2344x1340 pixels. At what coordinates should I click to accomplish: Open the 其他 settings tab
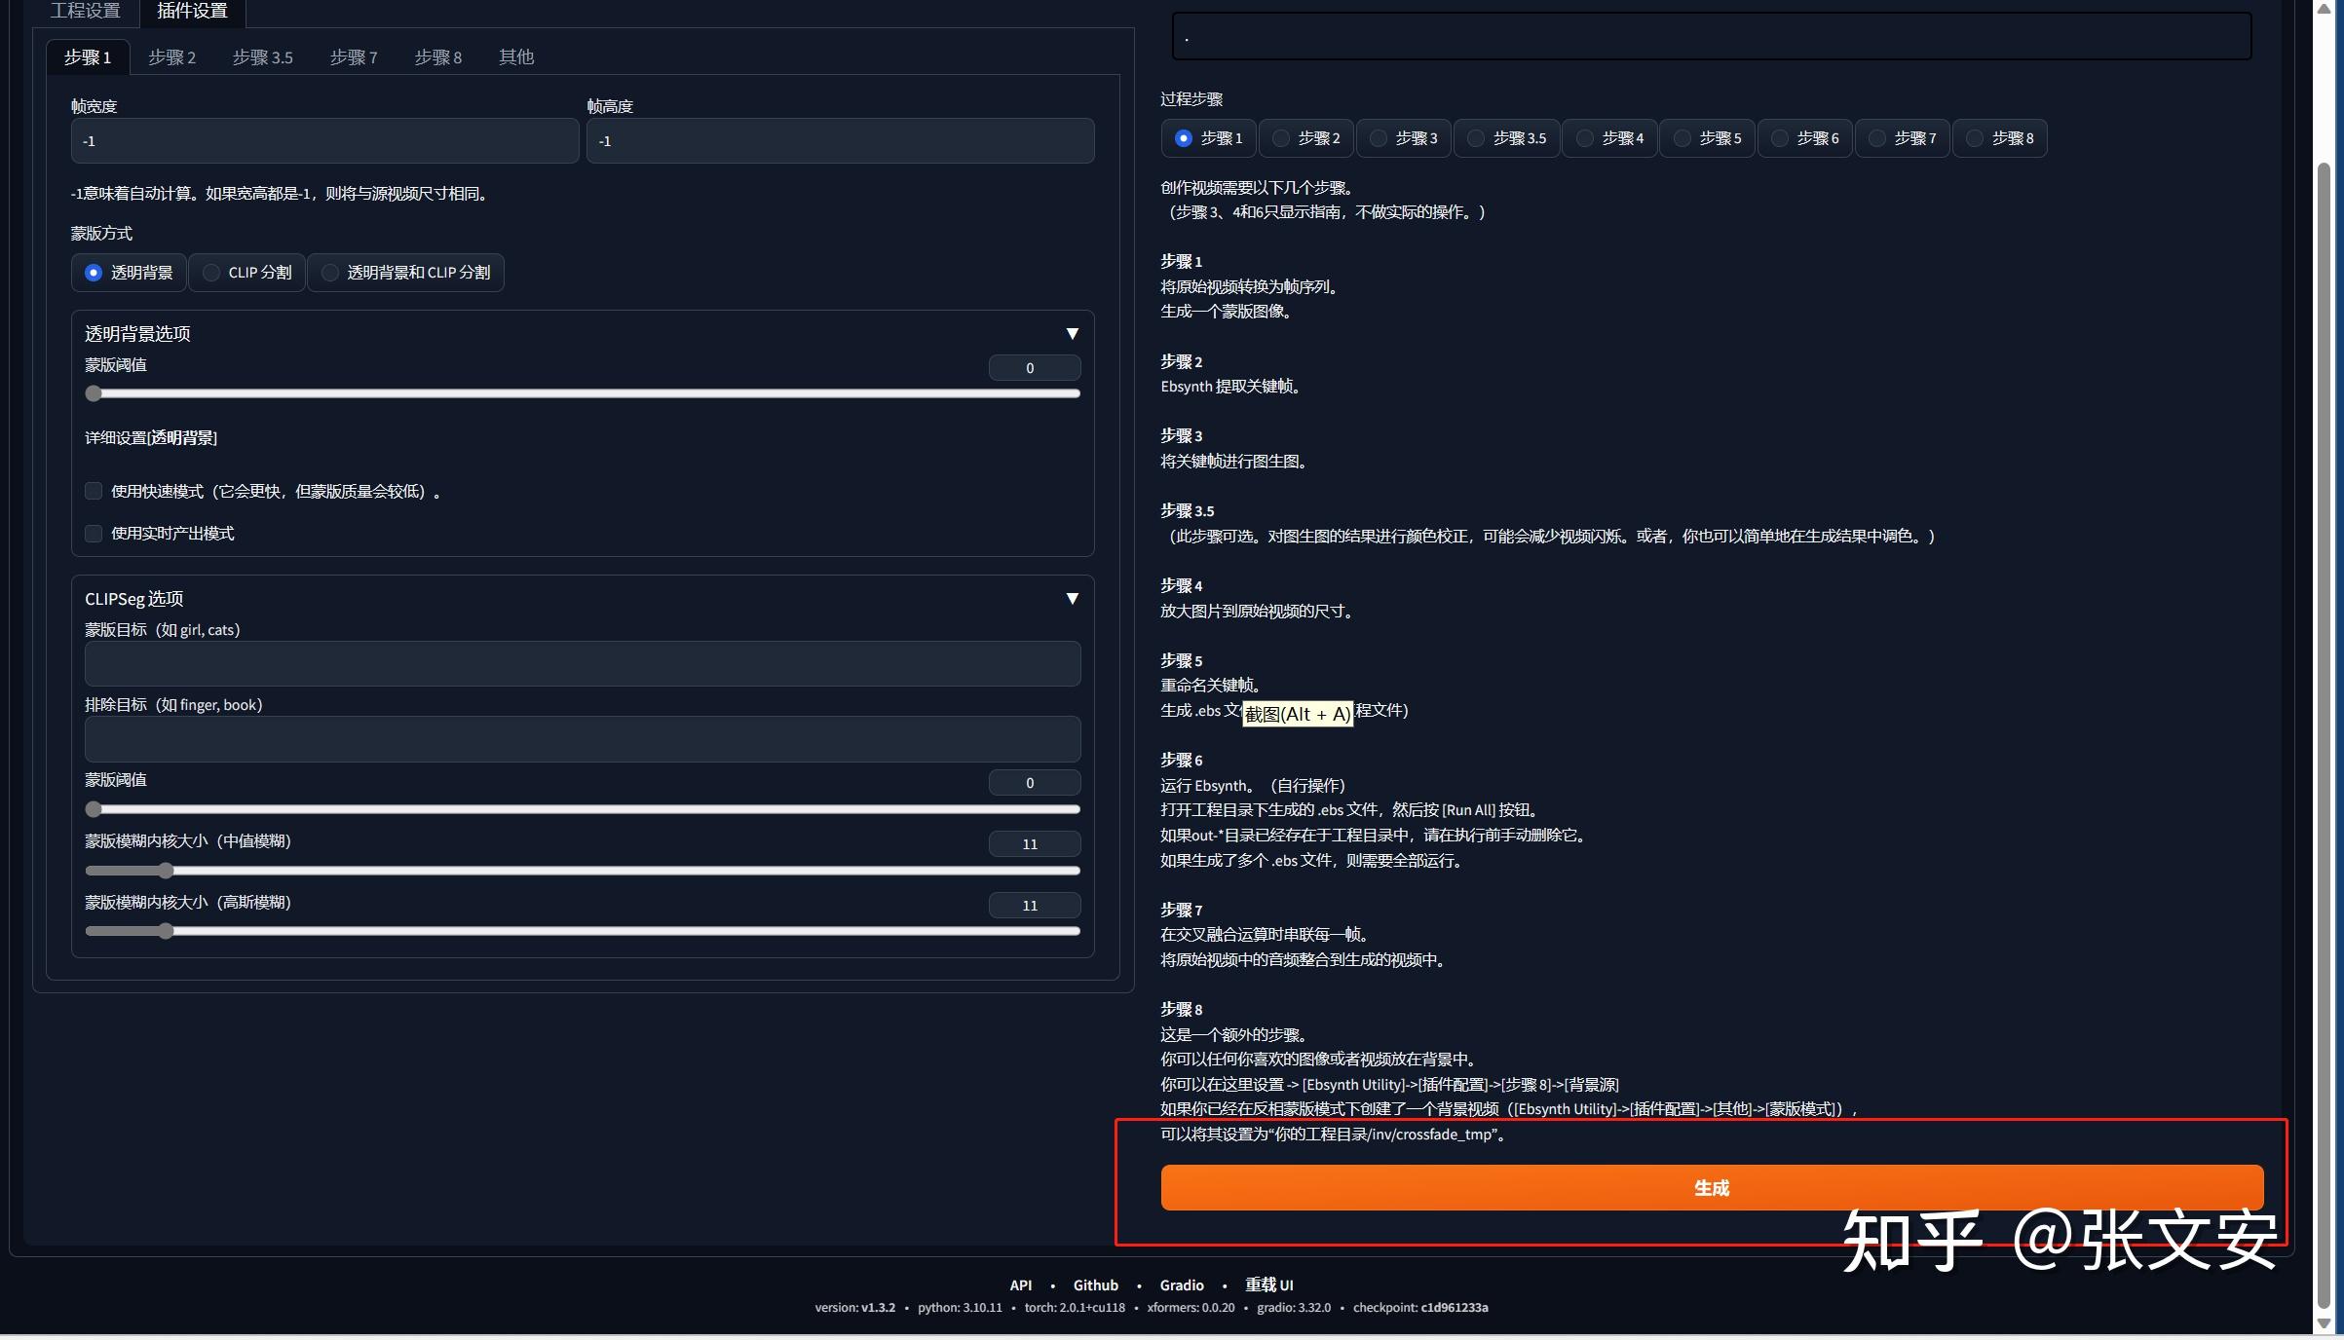coord(515,57)
